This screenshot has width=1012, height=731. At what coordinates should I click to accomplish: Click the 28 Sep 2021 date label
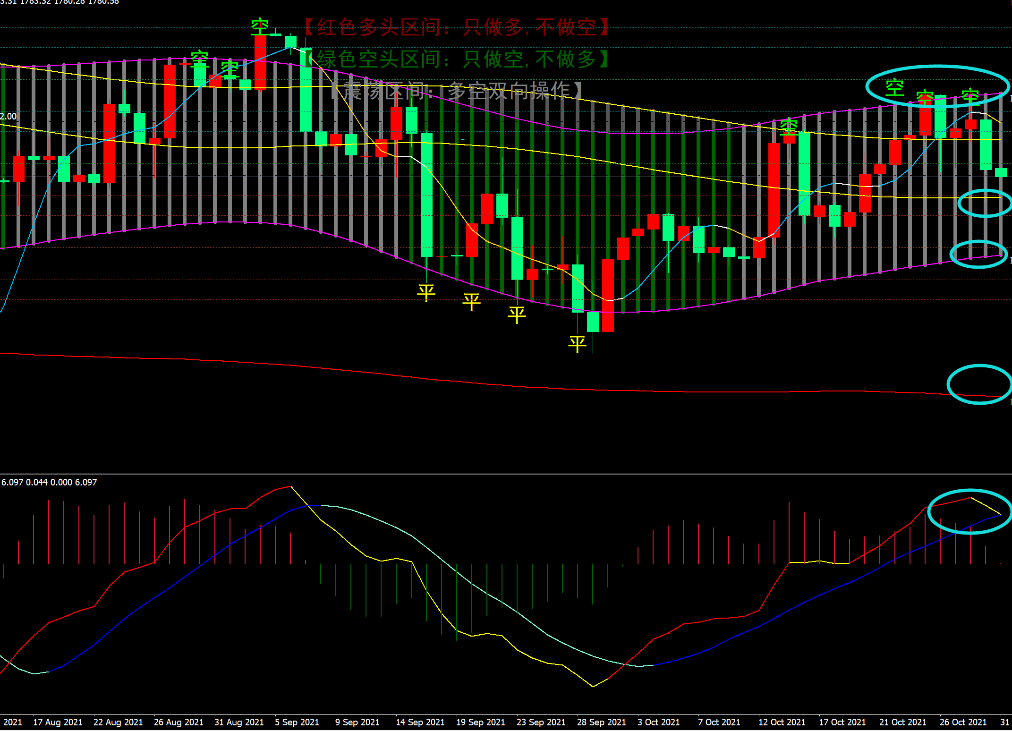coord(602,722)
